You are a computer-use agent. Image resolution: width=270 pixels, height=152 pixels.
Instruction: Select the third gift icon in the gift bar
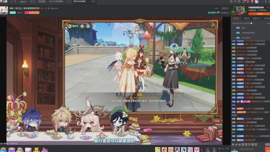(x=171, y=149)
